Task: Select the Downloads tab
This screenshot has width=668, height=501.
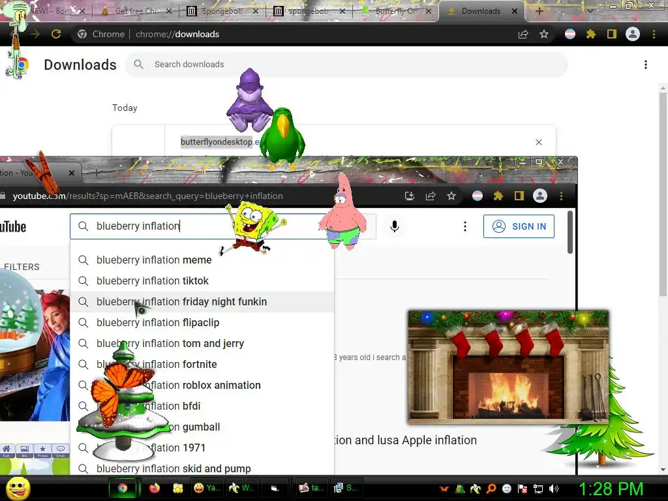Action: (x=481, y=11)
